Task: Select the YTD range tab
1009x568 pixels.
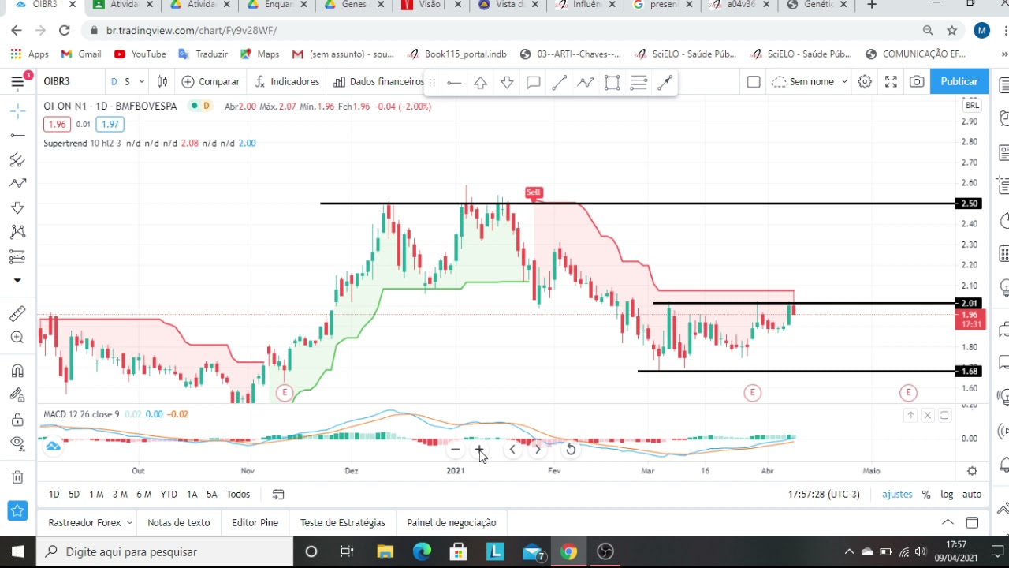Action: pos(169,494)
